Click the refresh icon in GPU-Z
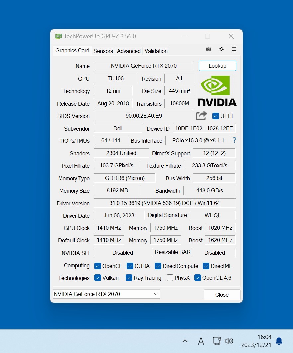The width and height of the screenshot is (293, 353). point(221,49)
